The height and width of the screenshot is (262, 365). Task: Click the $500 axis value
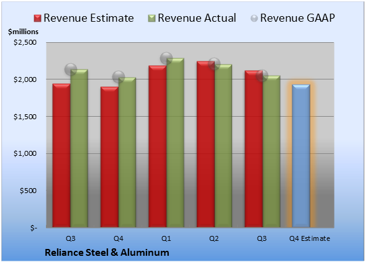pos(28,191)
